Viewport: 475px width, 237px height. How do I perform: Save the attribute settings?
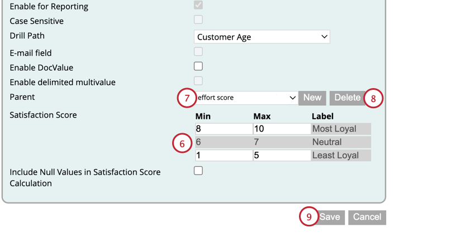[329, 217]
